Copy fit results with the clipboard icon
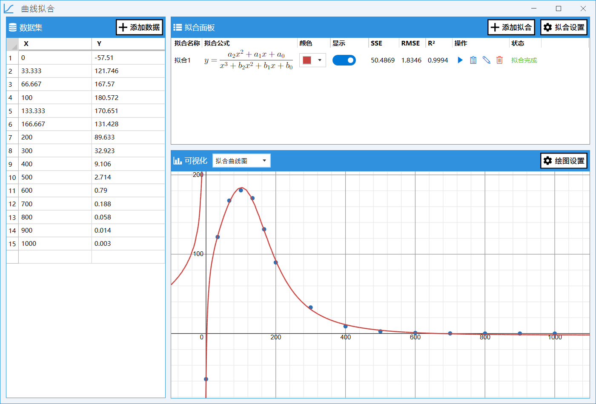The width and height of the screenshot is (596, 404). (x=473, y=60)
